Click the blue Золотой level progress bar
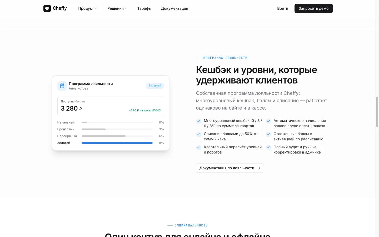Screen dimensions: 379x237 [117, 143]
